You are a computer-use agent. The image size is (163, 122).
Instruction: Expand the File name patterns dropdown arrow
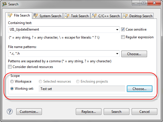[117, 54]
